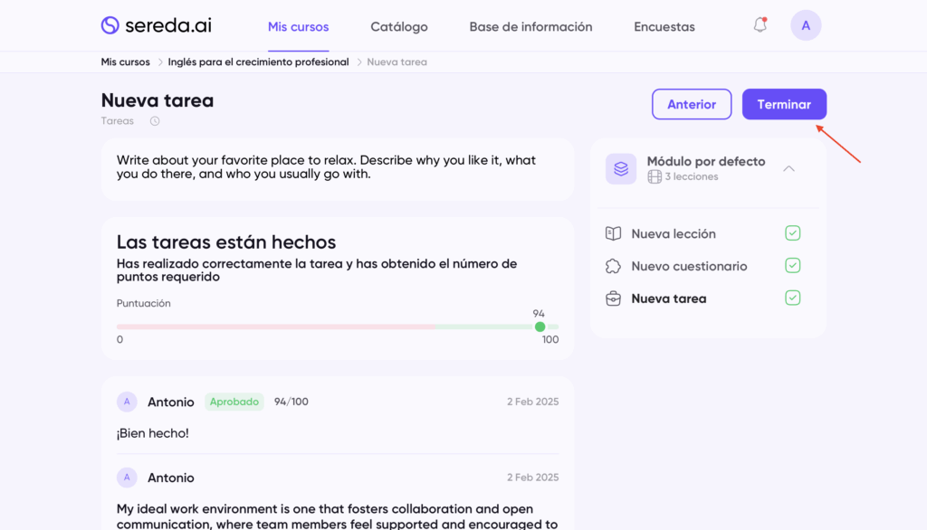The height and width of the screenshot is (530, 927).
Task: Click the sereda.ai logo icon
Action: click(x=110, y=25)
